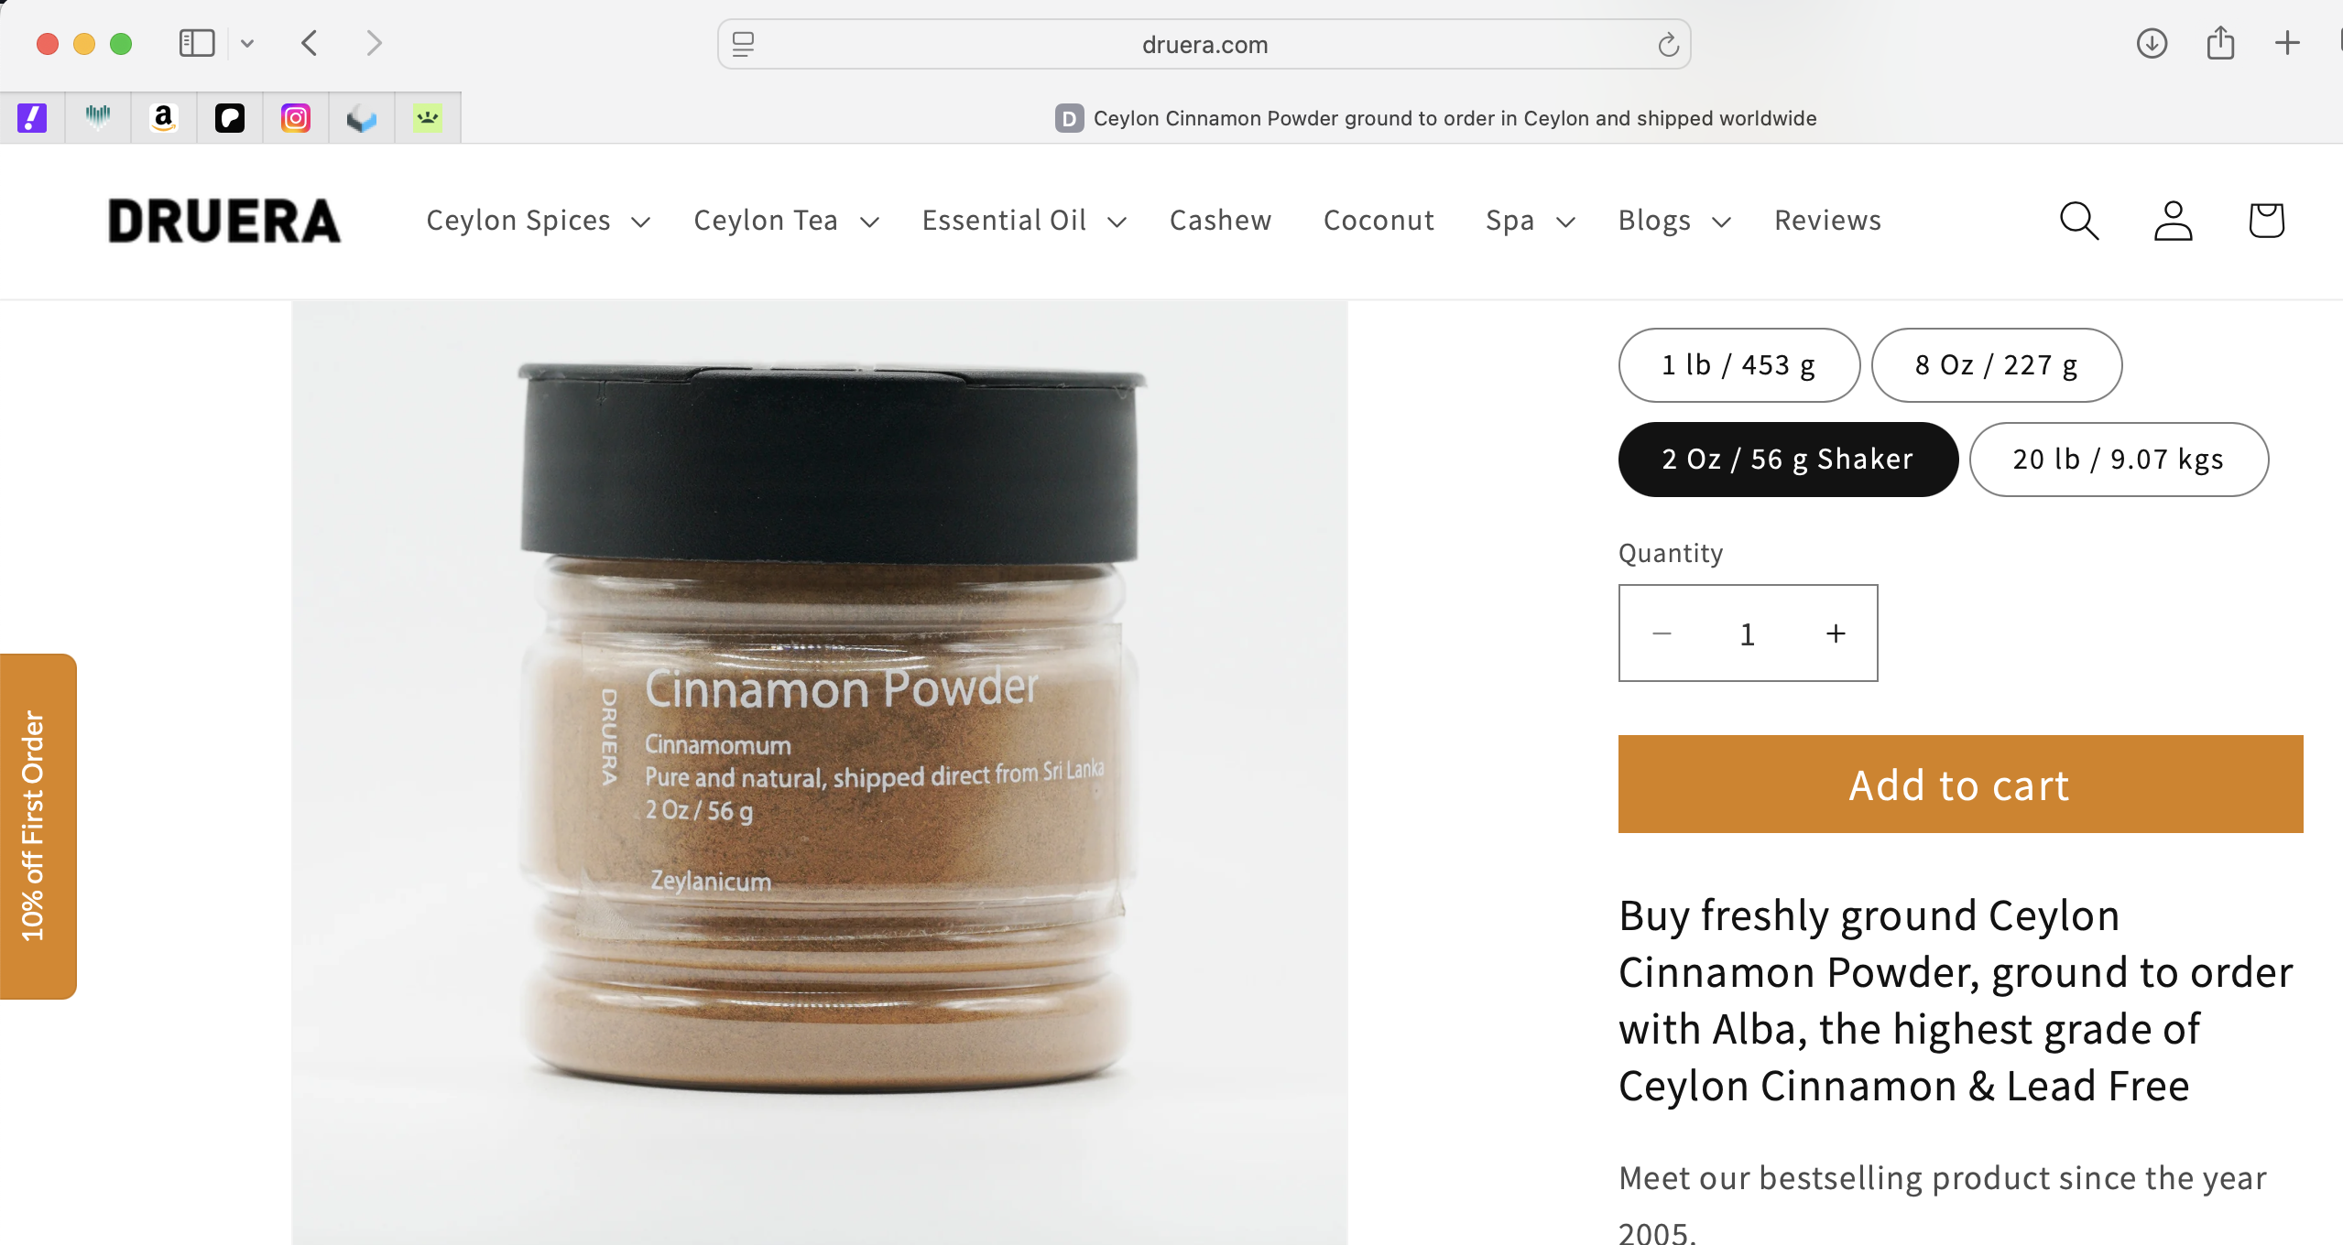Go to the Cashew page
Screen dimensions: 2343x1245
pos(1220,221)
